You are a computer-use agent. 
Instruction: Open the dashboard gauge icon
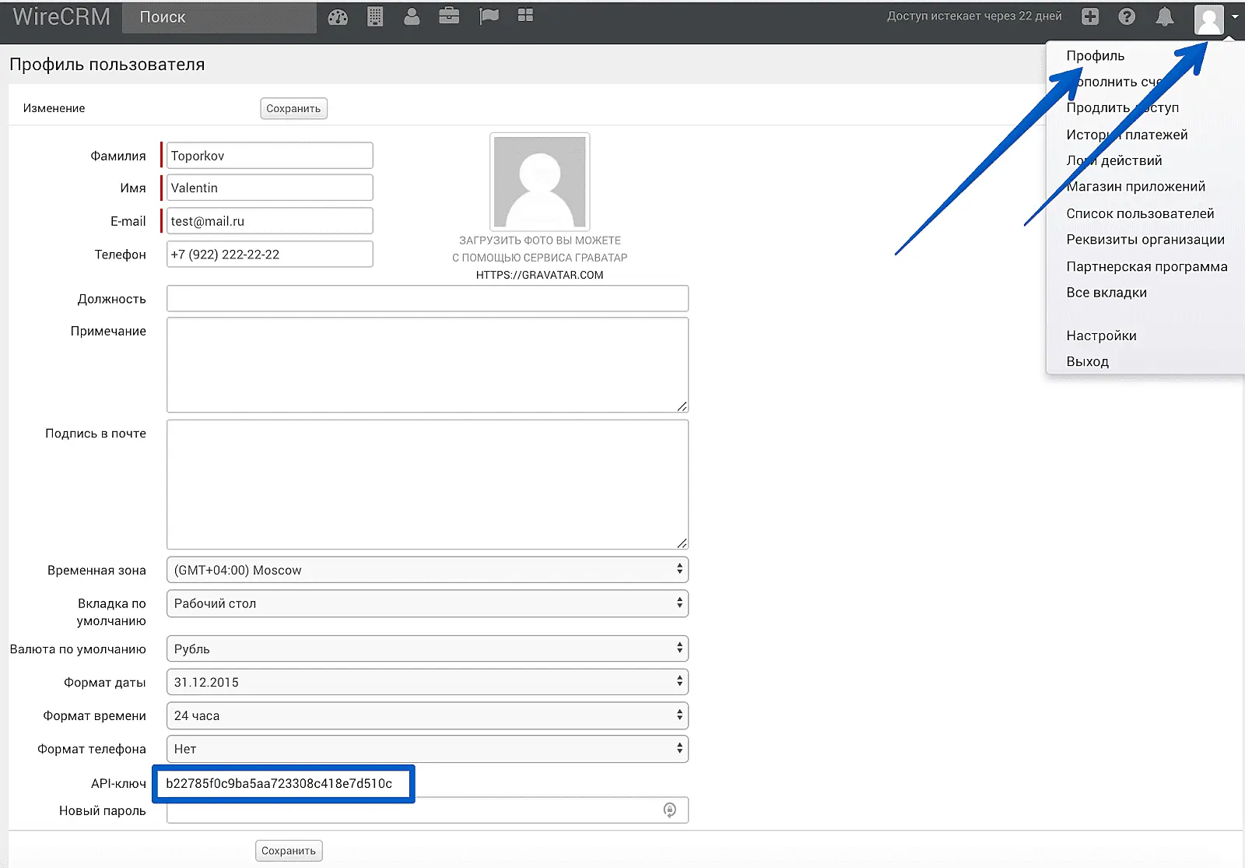click(338, 17)
